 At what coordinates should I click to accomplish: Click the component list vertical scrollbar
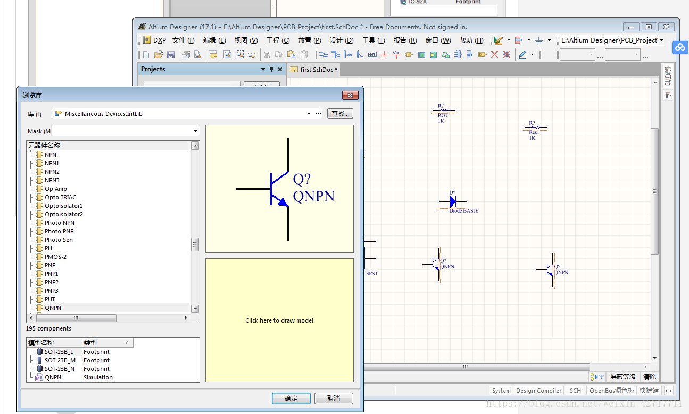pos(195,227)
